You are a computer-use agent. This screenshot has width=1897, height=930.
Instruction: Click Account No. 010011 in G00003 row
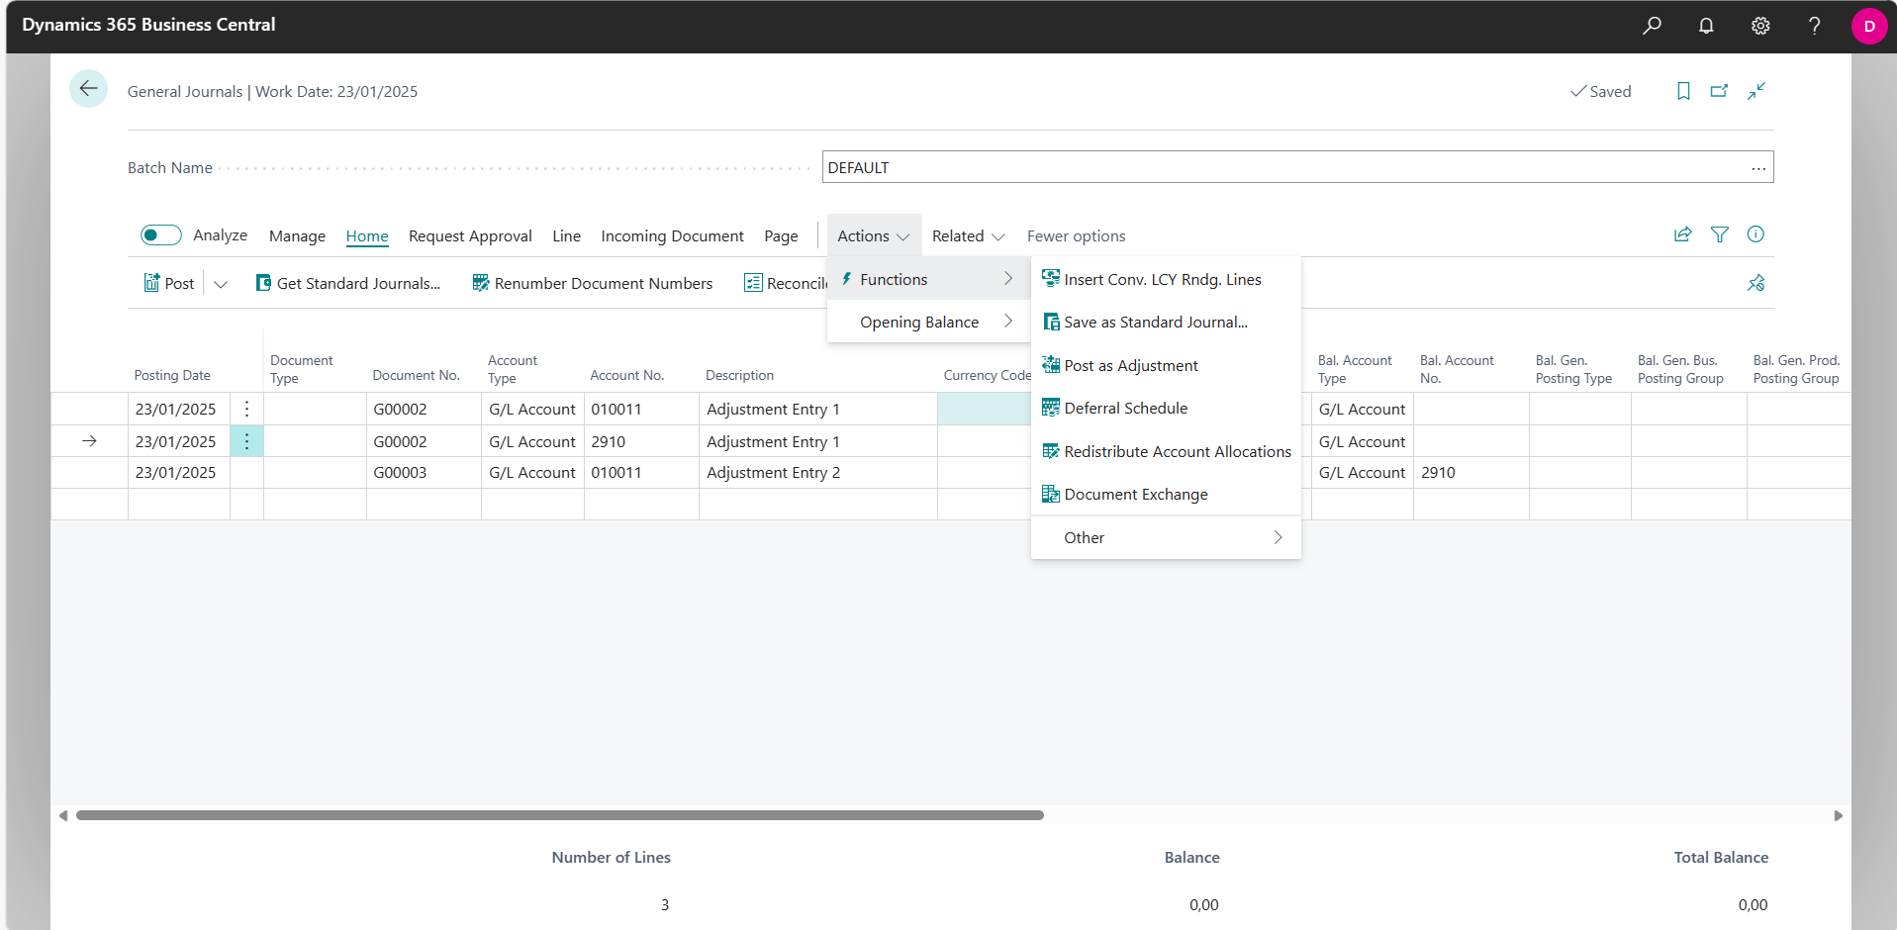click(641, 472)
